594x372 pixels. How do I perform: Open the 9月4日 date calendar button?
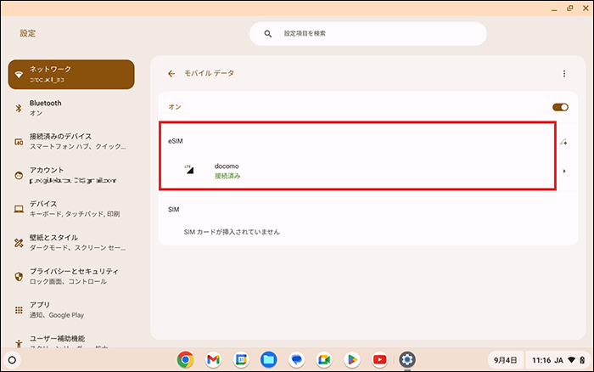click(504, 359)
